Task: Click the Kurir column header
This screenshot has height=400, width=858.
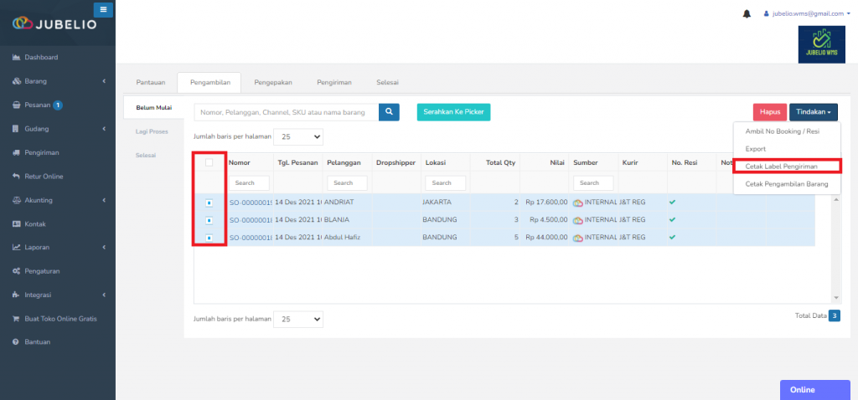Action: (630, 162)
